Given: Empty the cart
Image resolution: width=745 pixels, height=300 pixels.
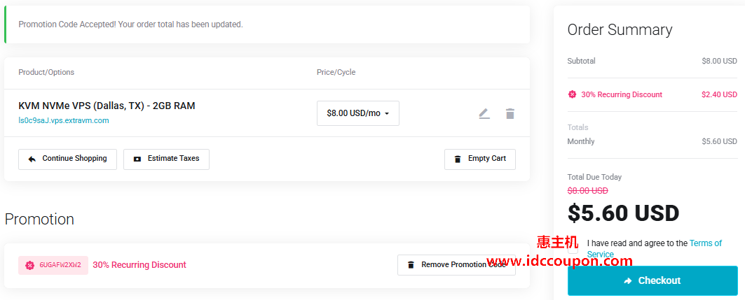Looking at the screenshot, I should pyautogui.click(x=480, y=159).
